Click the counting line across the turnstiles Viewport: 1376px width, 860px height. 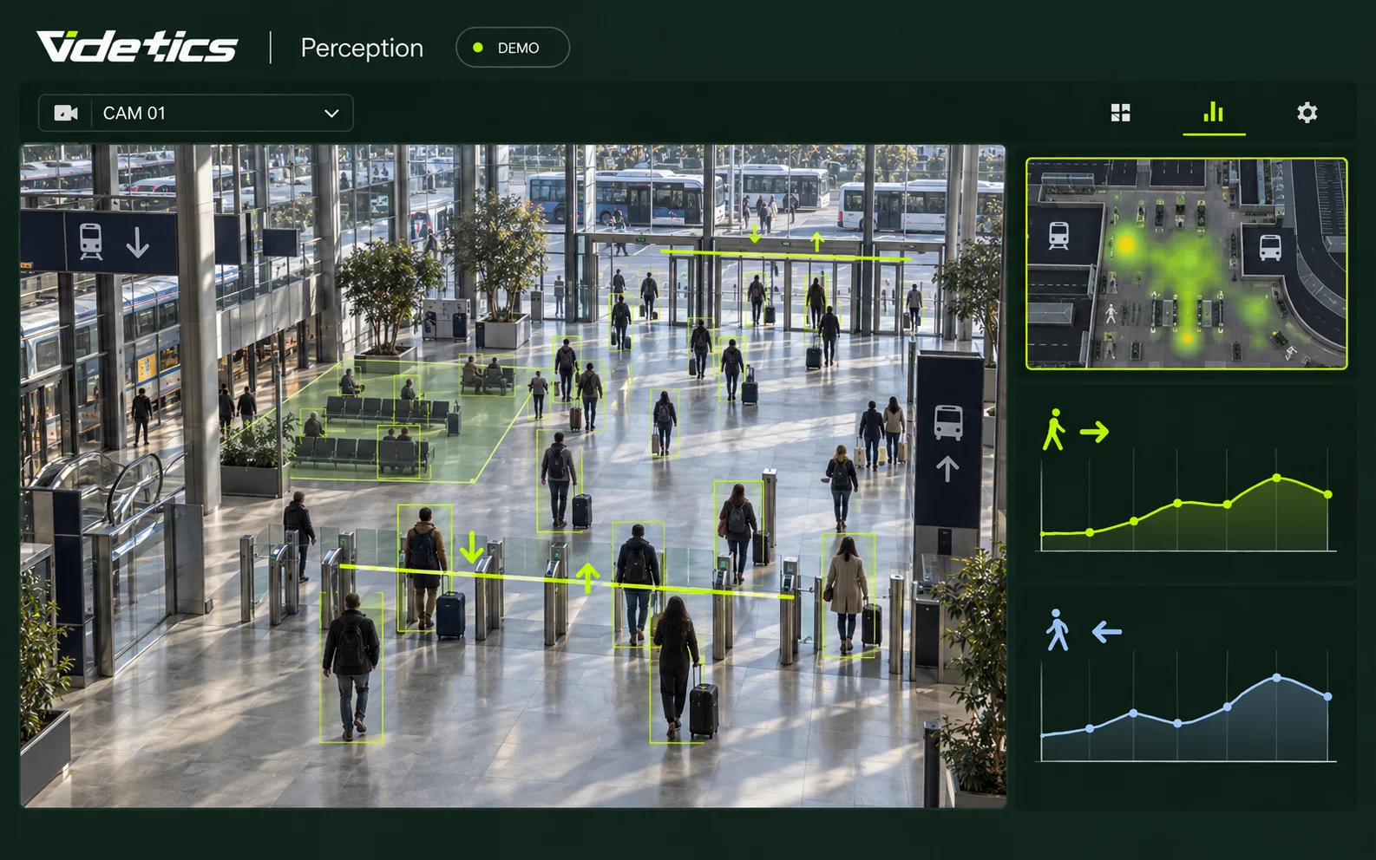pyautogui.click(x=567, y=581)
